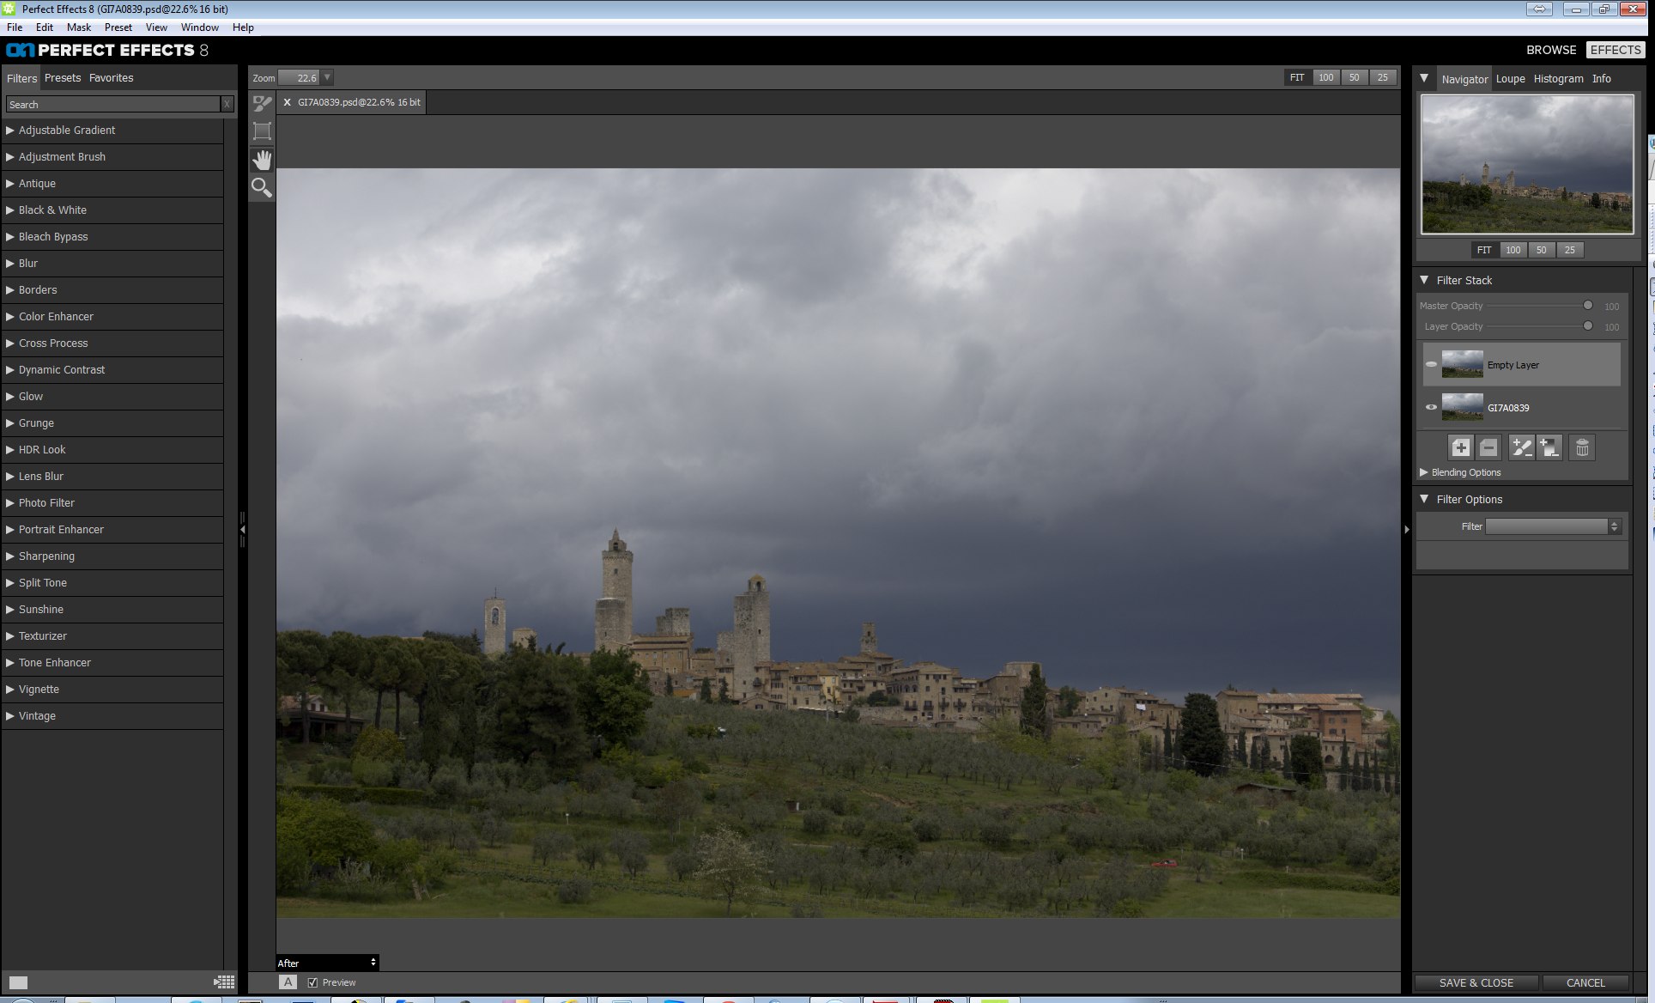Viewport: 1655px width, 1003px height.
Task: Select the Zoom magnifier tool
Action: tap(262, 187)
